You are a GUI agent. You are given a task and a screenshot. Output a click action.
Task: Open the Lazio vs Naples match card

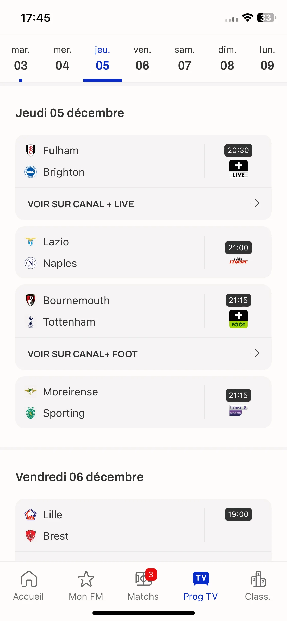coord(144,252)
